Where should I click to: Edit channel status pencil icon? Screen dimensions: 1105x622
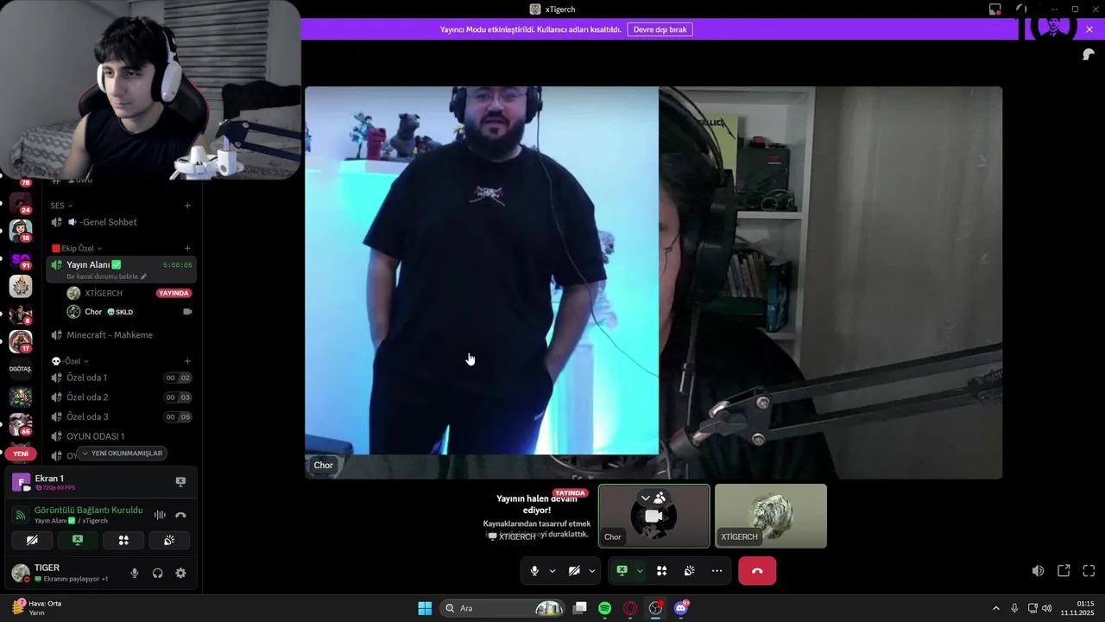coord(144,276)
